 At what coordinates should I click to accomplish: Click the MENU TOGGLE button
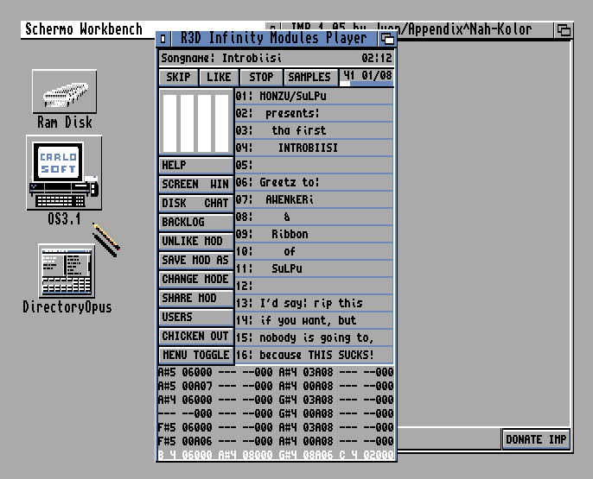click(196, 355)
